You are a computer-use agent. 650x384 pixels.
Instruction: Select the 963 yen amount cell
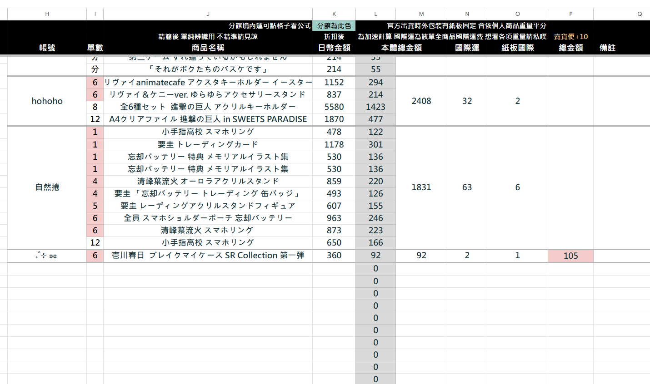click(334, 218)
